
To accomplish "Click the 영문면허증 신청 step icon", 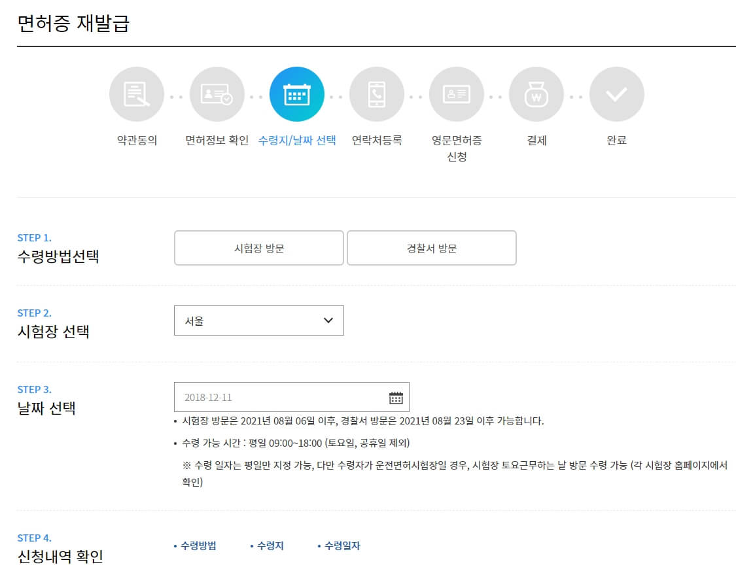I will point(457,94).
